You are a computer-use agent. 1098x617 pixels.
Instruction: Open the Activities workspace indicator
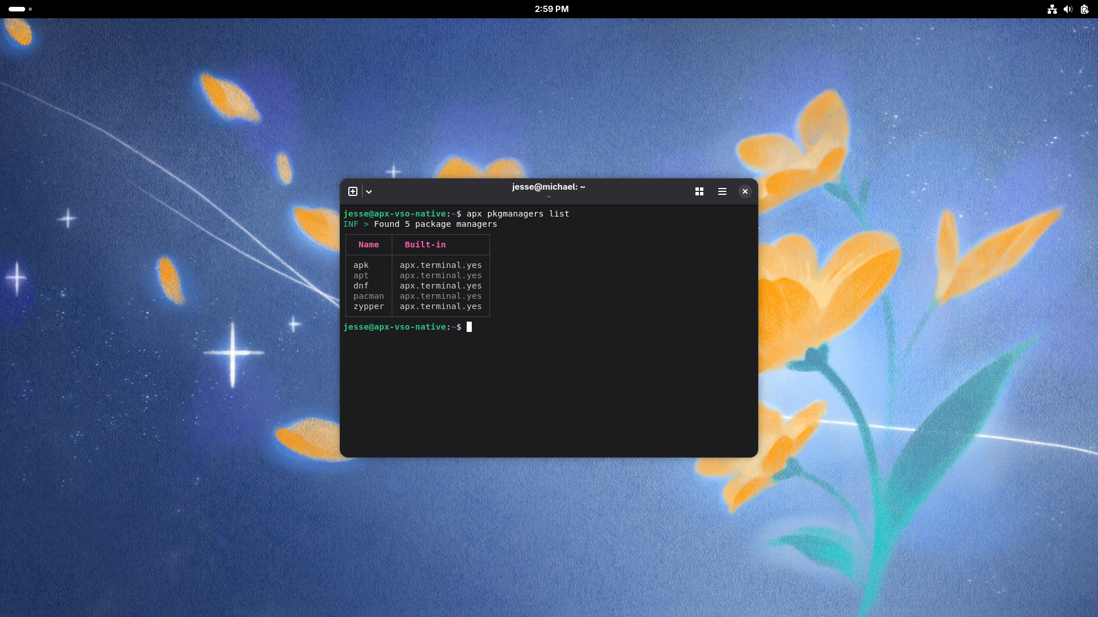[21, 9]
